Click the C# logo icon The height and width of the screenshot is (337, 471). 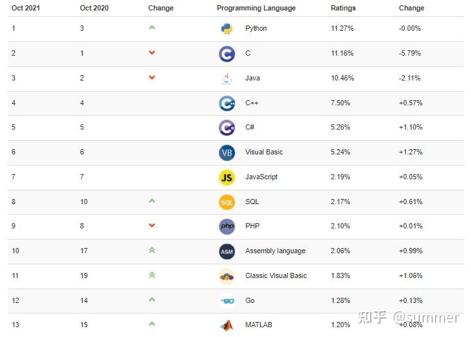pyautogui.click(x=227, y=128)
